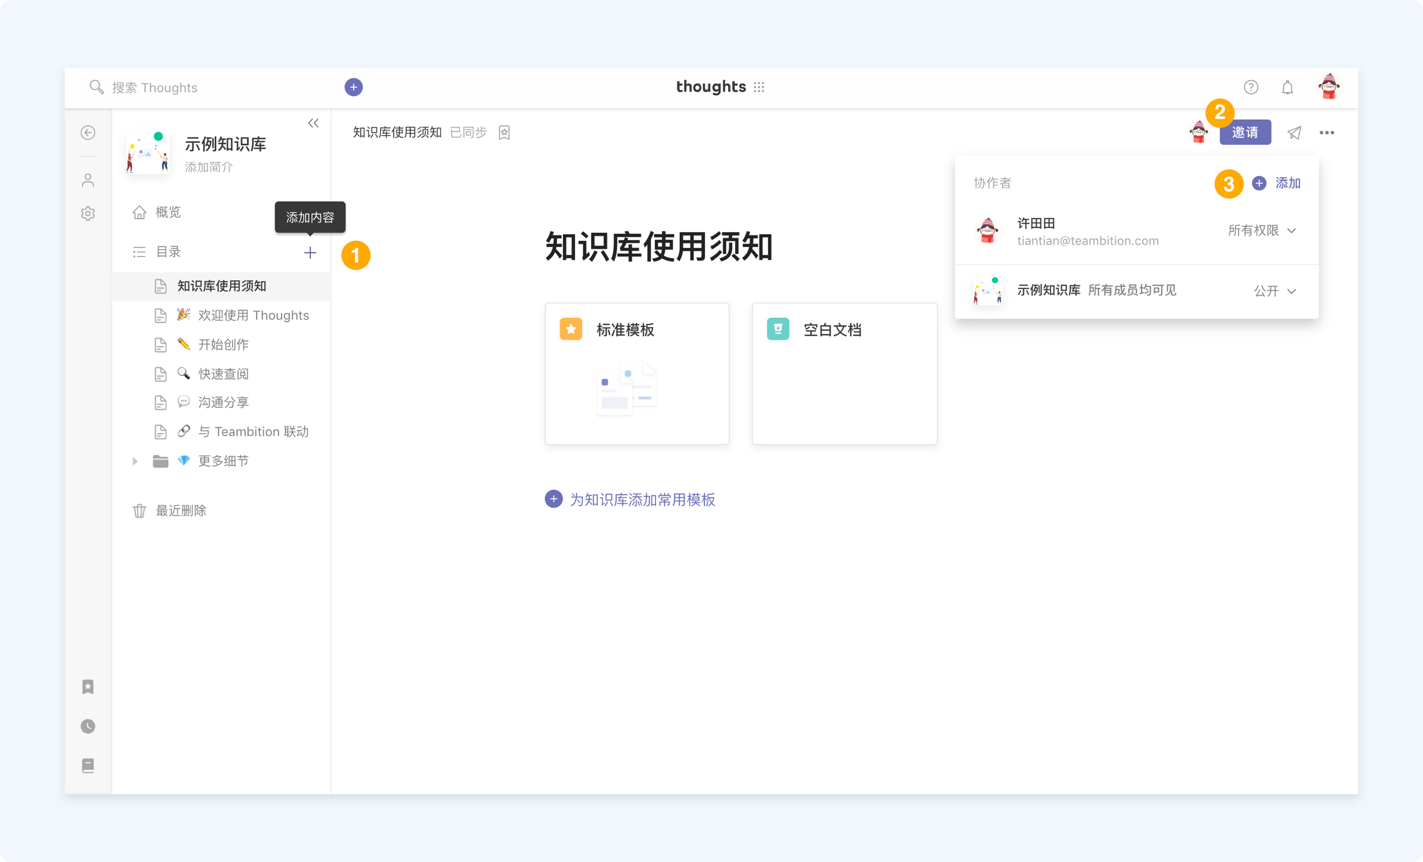Bookmark the document with star page icon
The height and width of the screenshot is (862, 1423).
click(504, 133)
